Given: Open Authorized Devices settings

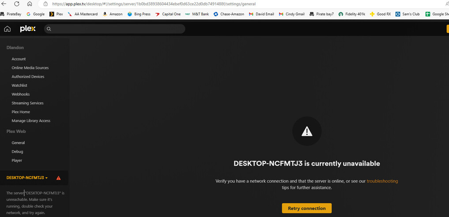Looking at the screenshot, I should pyautogui.click(x=28, y=77).
